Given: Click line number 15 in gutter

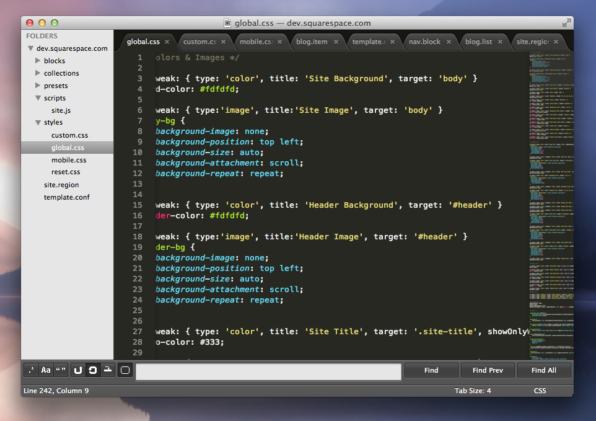Looking at the screenshot, I should point(137,205).
